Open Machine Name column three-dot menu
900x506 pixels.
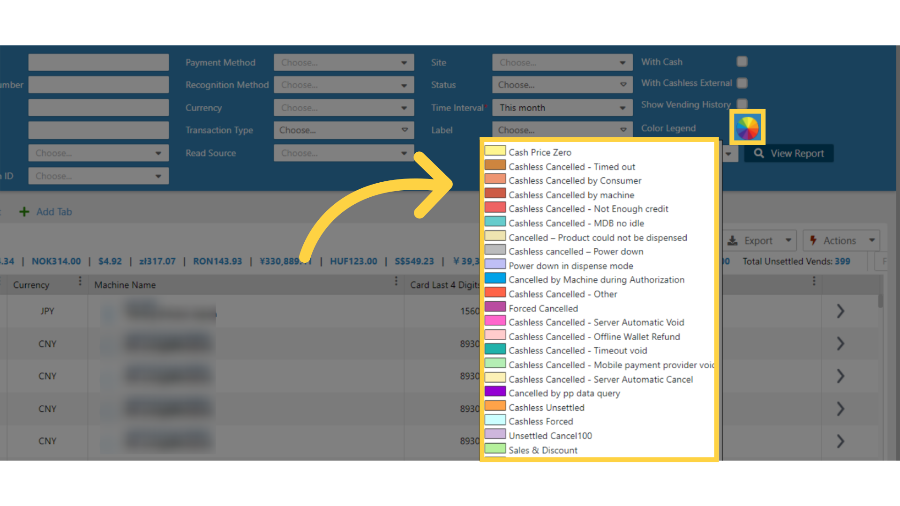pos(396,281)
